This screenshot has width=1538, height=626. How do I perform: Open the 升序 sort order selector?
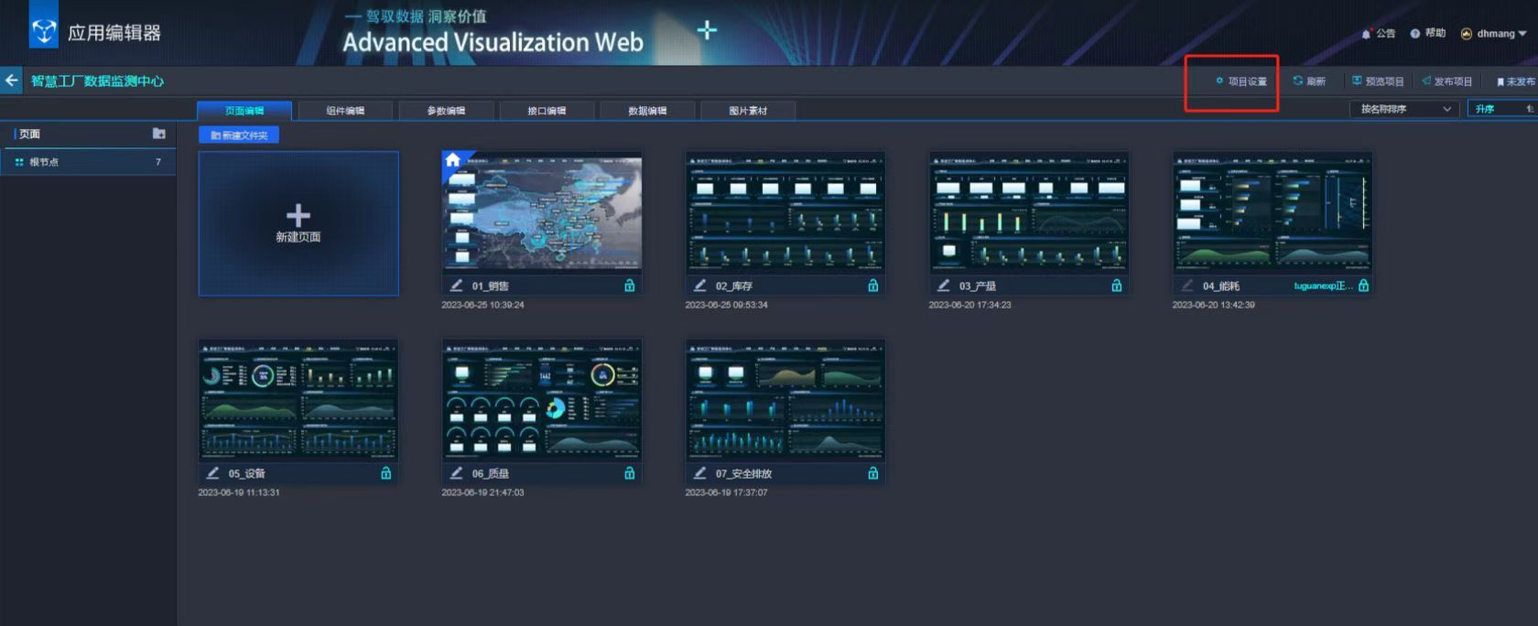(x=1502, y=109)
